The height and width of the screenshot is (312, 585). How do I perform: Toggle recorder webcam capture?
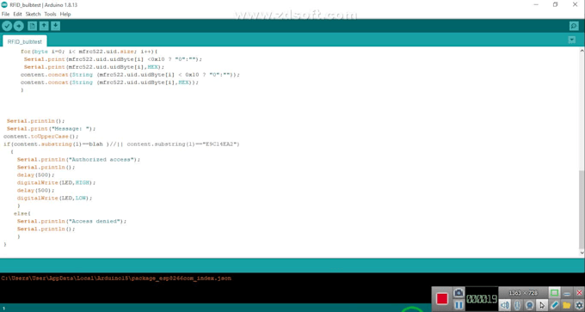tap(529, 305)
